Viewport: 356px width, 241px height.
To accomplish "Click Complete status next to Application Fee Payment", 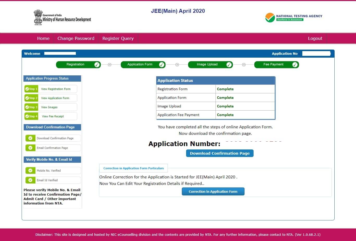I will click(x=225, y=115).
